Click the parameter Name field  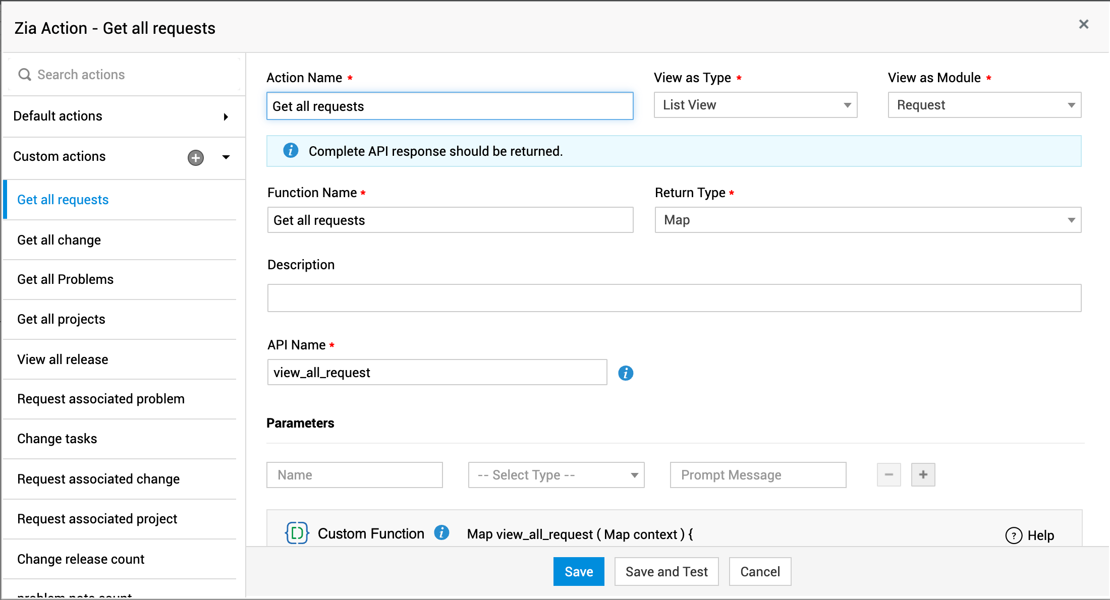(354, 475)
